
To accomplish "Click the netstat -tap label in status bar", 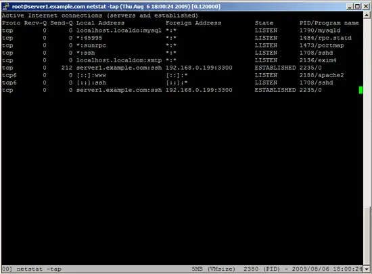I will (x=39, y=269).
